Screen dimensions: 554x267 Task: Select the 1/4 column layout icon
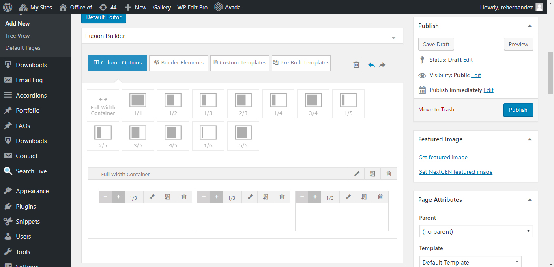click(278, 104)
